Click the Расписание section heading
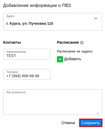The image size is (105, 130). tap(68, 42)
